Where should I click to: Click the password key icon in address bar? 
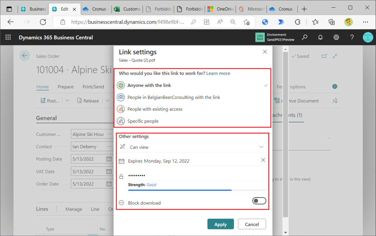pos(193,22)
